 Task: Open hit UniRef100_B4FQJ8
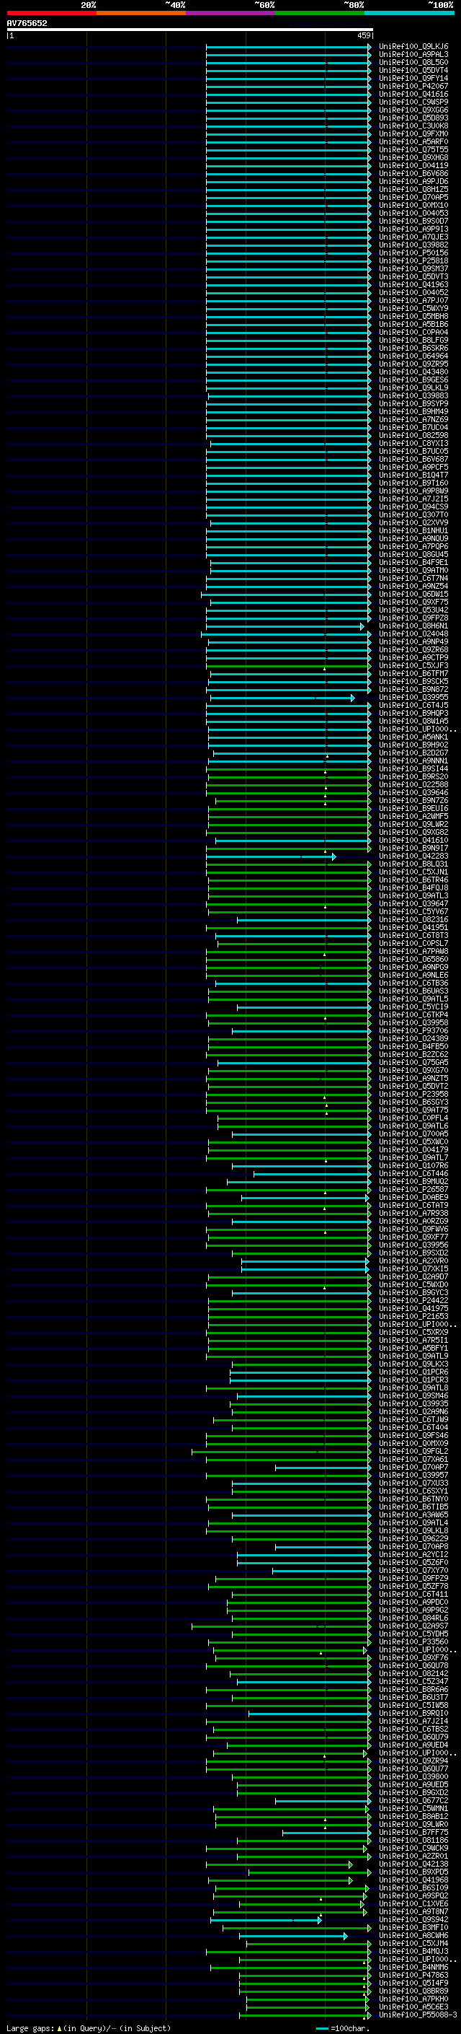(413, 887)
